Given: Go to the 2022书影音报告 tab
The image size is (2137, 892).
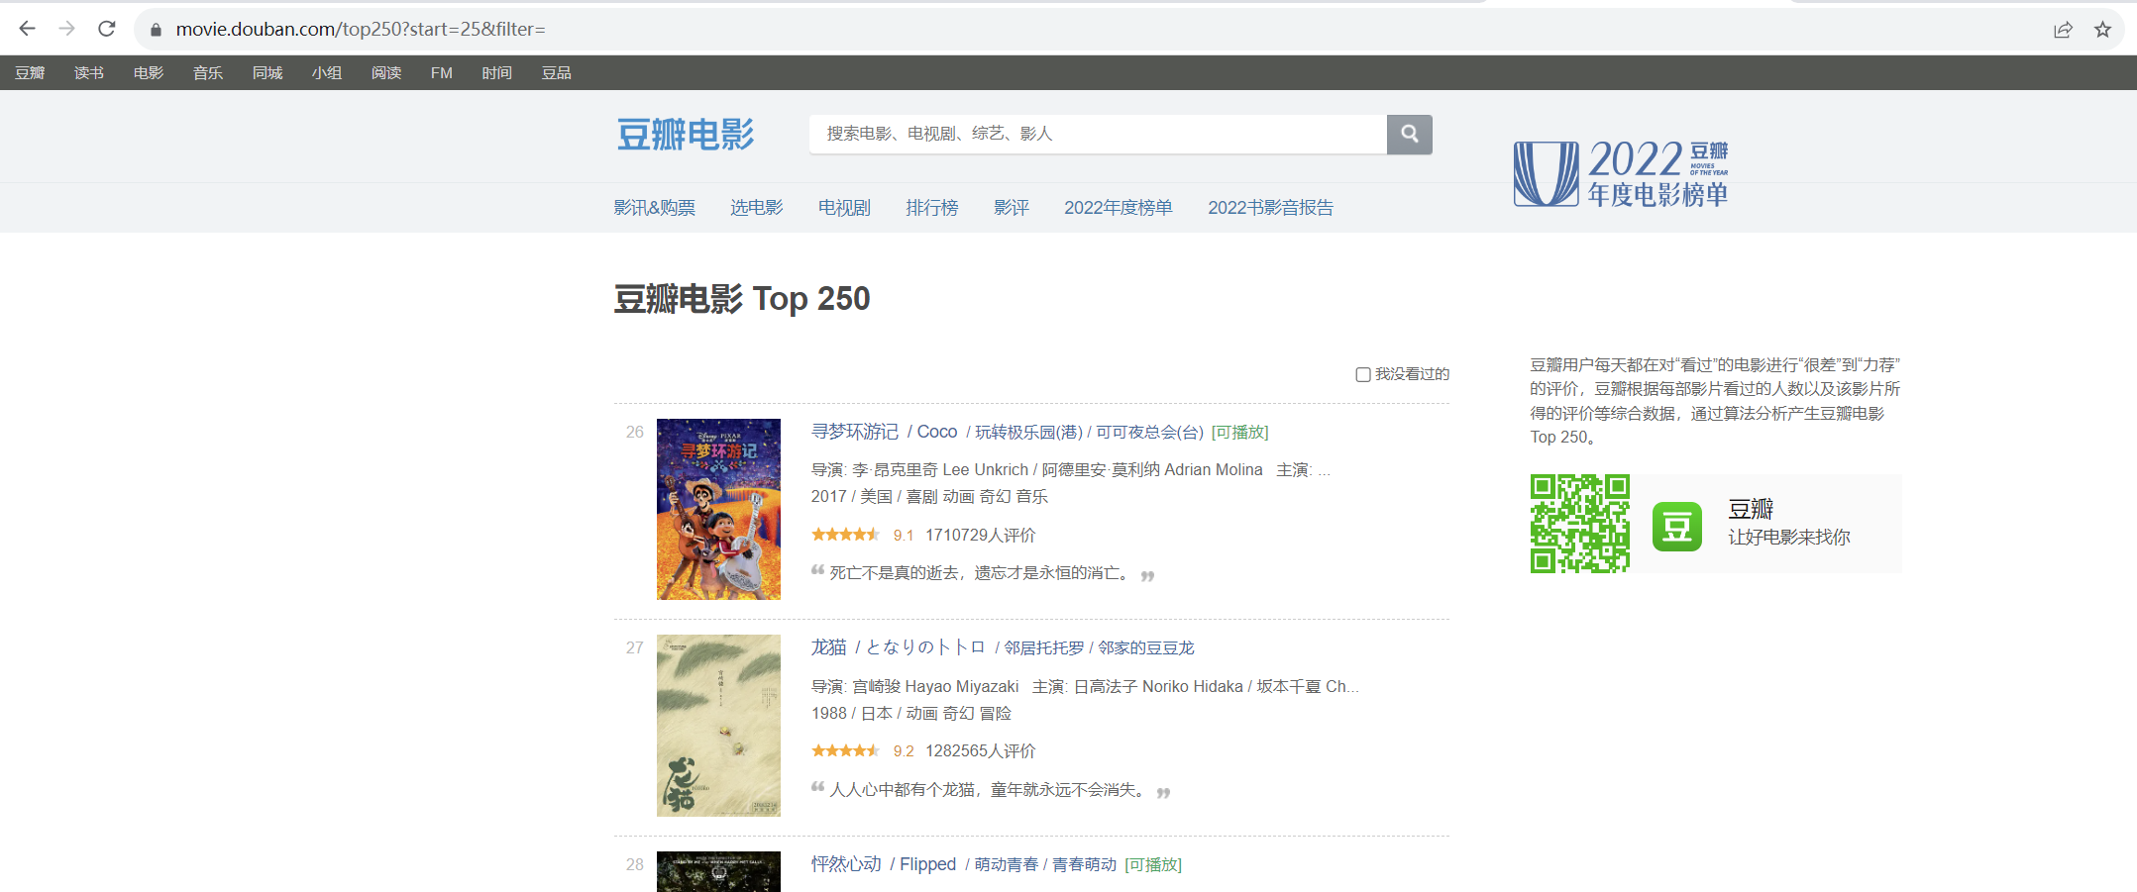Looking at the screenshot, I should (x=1270, y=207).
